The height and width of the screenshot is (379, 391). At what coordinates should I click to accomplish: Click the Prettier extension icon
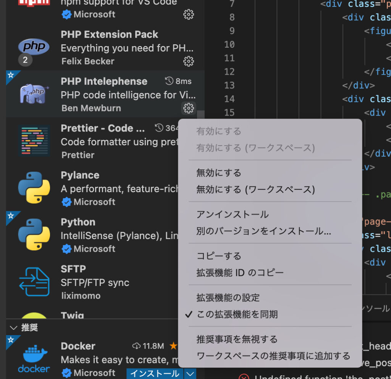(x=34, y=140)
